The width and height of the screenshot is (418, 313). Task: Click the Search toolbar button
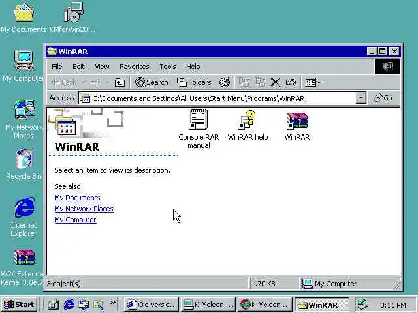tap(152, 82)
